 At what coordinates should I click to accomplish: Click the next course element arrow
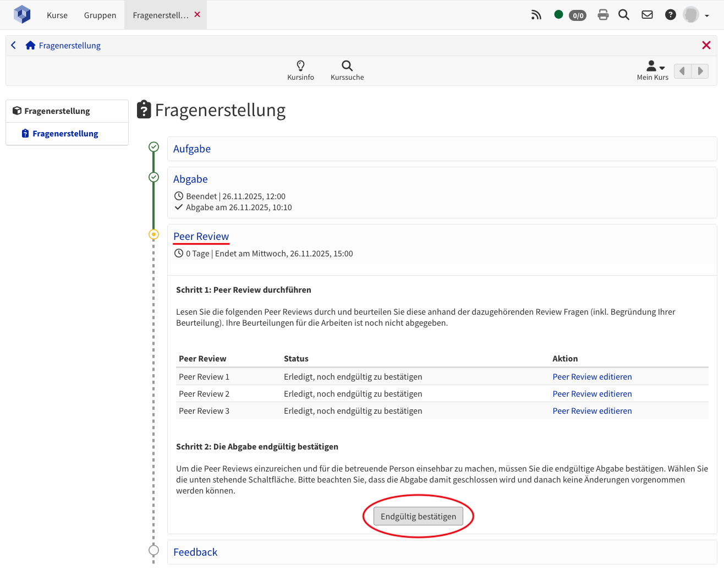(700, 71)
